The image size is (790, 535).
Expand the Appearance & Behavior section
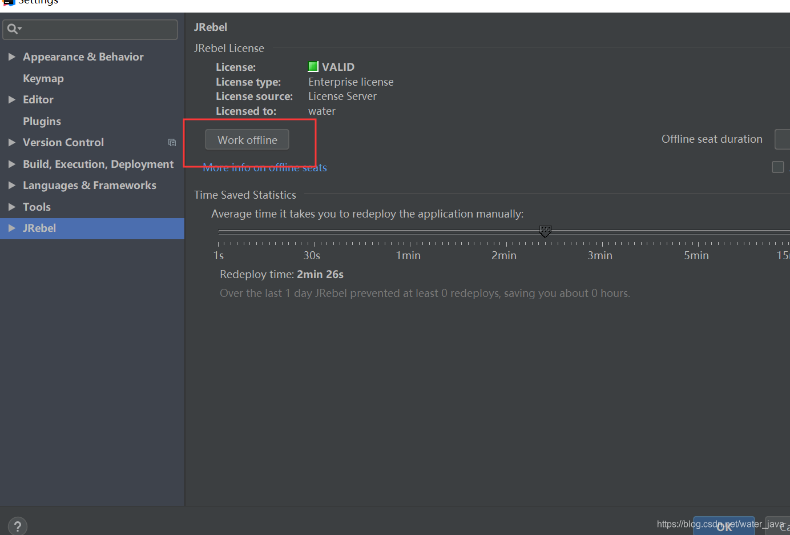click(11, 57)
